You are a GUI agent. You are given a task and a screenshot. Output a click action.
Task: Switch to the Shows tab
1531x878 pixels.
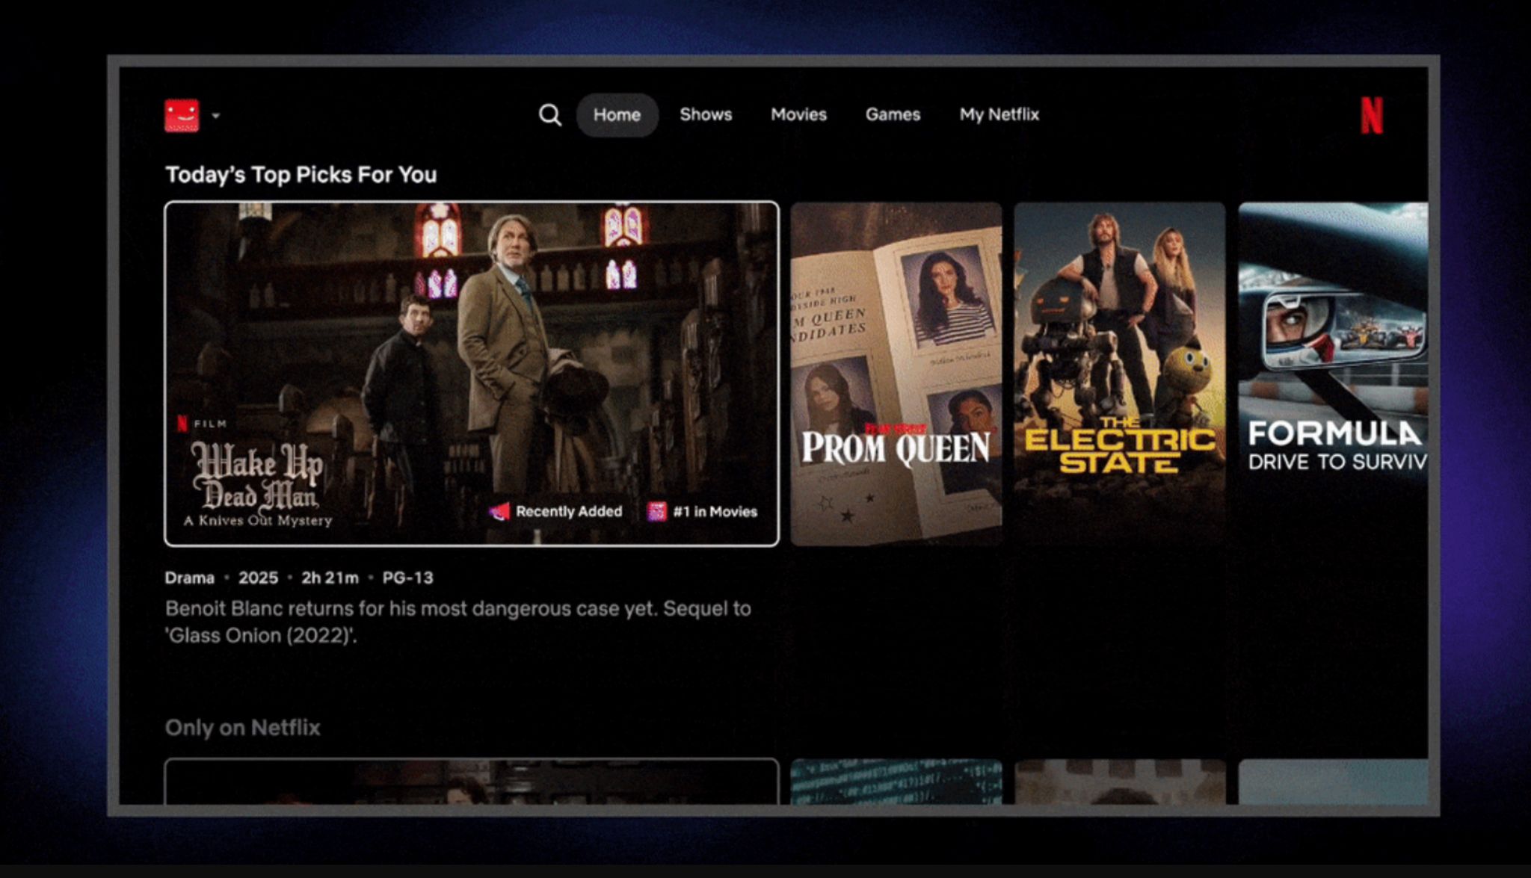706,114
